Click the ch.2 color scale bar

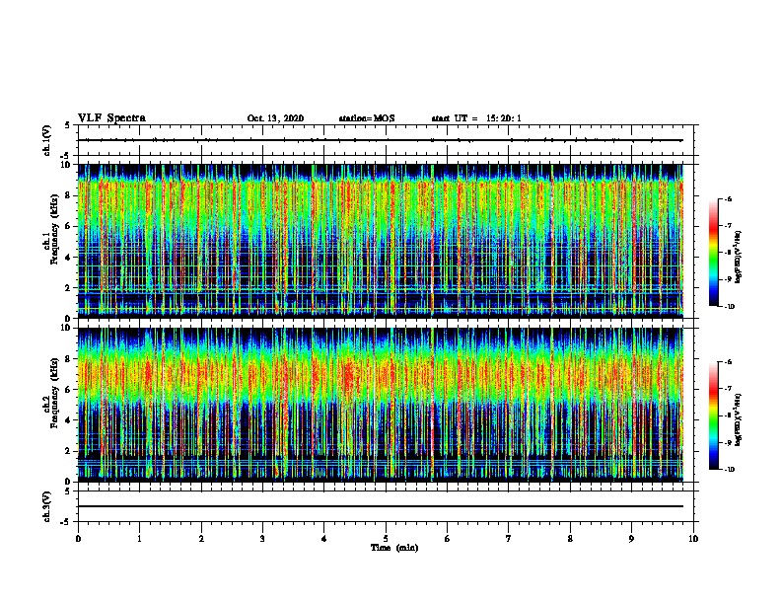pos(714,415)
